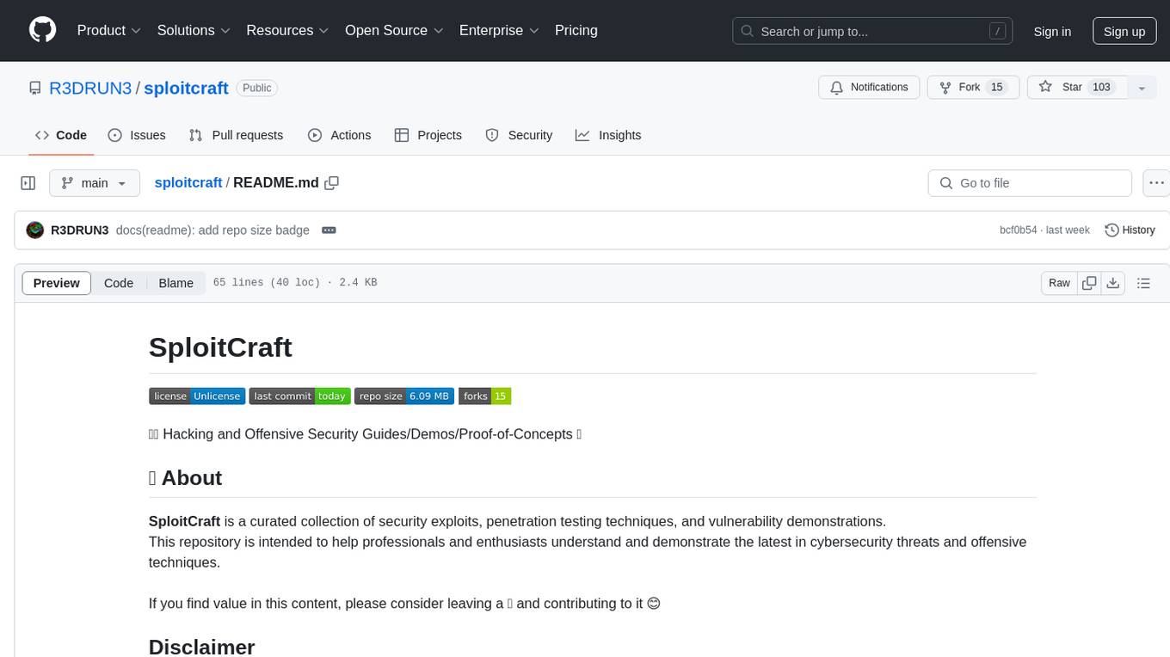Open the more file actions menu

(1156, 183)
